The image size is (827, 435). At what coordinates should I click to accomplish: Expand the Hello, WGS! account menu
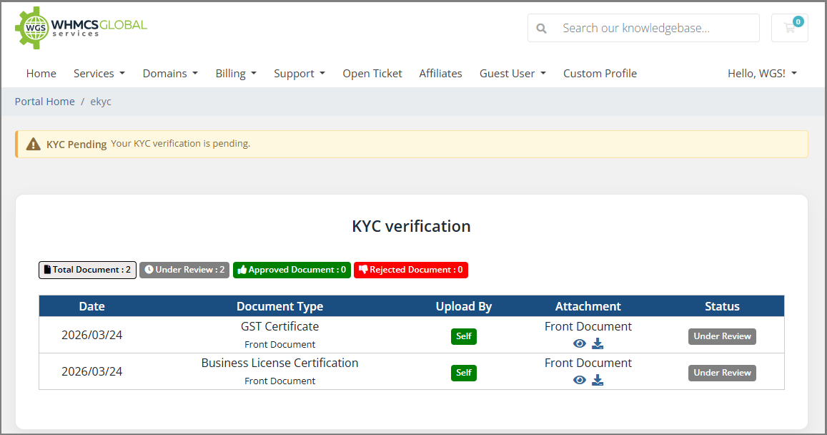click(762, 74)
